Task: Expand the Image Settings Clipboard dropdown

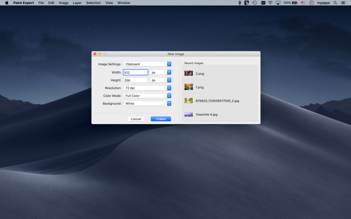Action: click(x=147, y=64)
